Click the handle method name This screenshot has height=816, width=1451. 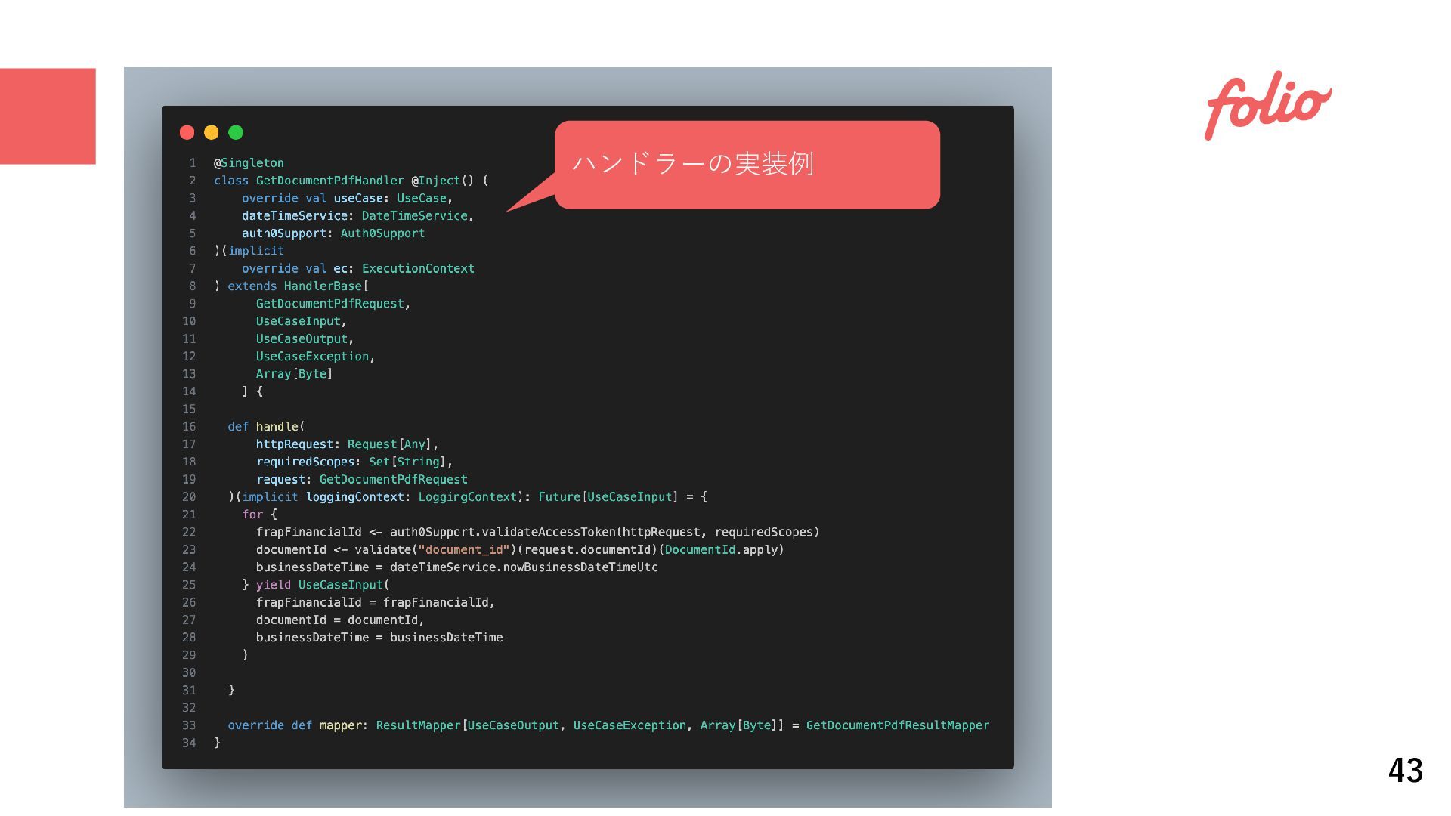pos(277,427)
